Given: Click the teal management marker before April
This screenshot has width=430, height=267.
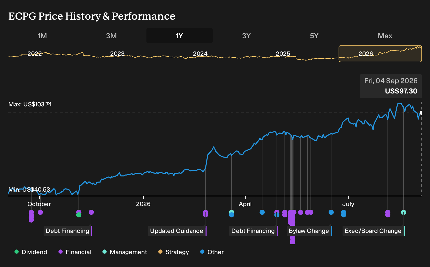Looking at the screenshot, I should coord(232,212).
